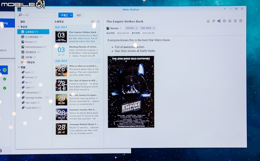
Task: Open the create button dropdown arrow
Action: coord(71,15)
